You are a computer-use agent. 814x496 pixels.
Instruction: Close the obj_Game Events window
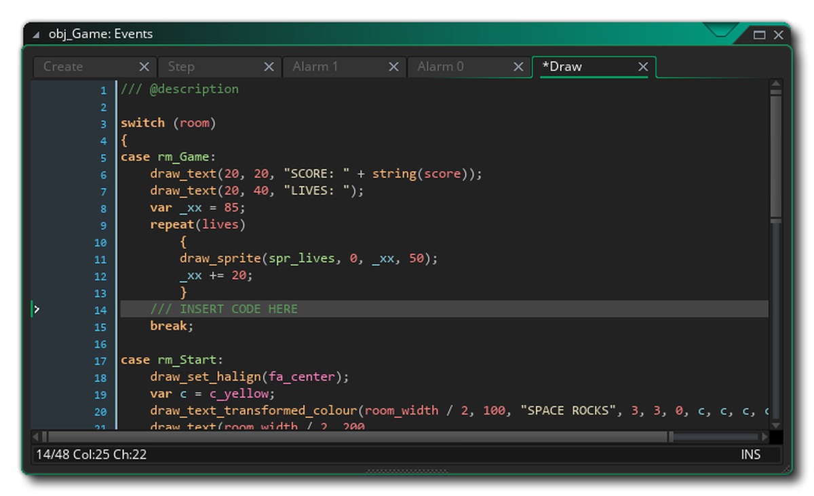pyautogui.click(x=778, y=35)
